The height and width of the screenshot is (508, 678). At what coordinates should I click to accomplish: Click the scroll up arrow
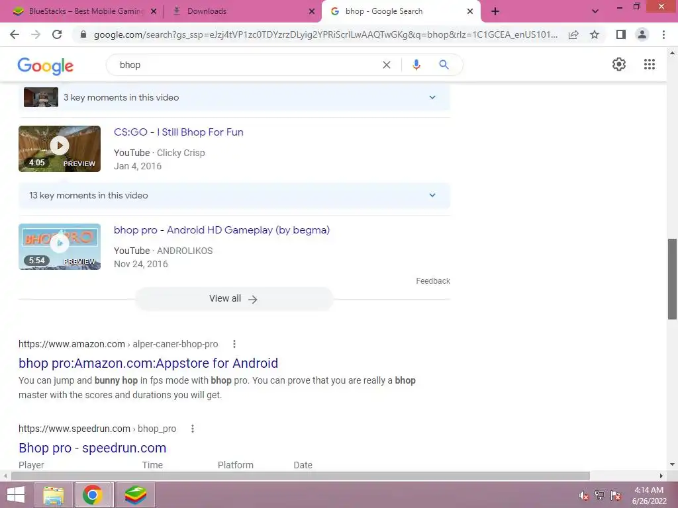point(672,53)
